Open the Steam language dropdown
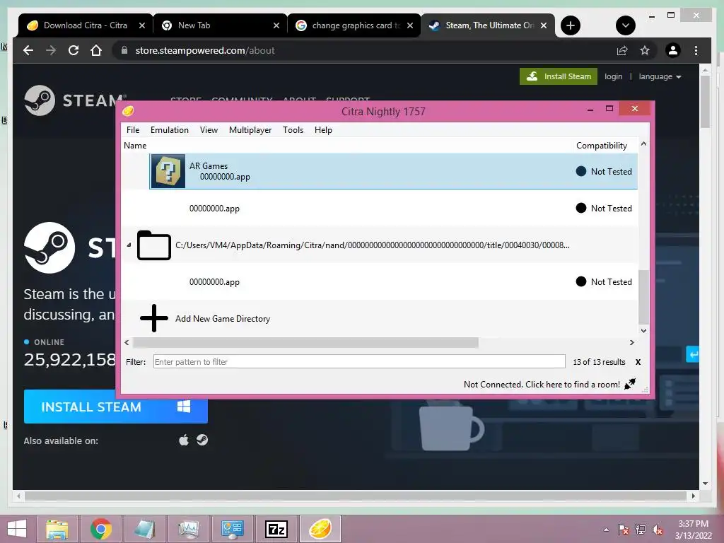This screenshot has width=724, height=543. [x=660, y=76]
